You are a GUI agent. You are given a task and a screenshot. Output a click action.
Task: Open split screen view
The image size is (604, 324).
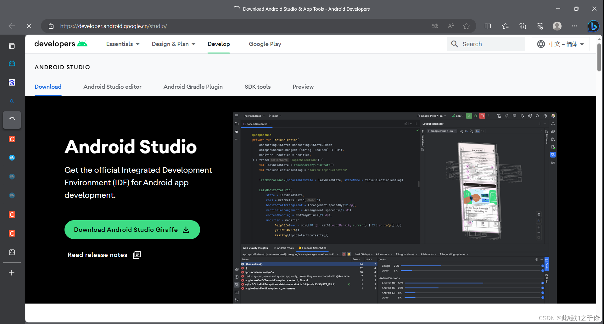pos(488,26)
